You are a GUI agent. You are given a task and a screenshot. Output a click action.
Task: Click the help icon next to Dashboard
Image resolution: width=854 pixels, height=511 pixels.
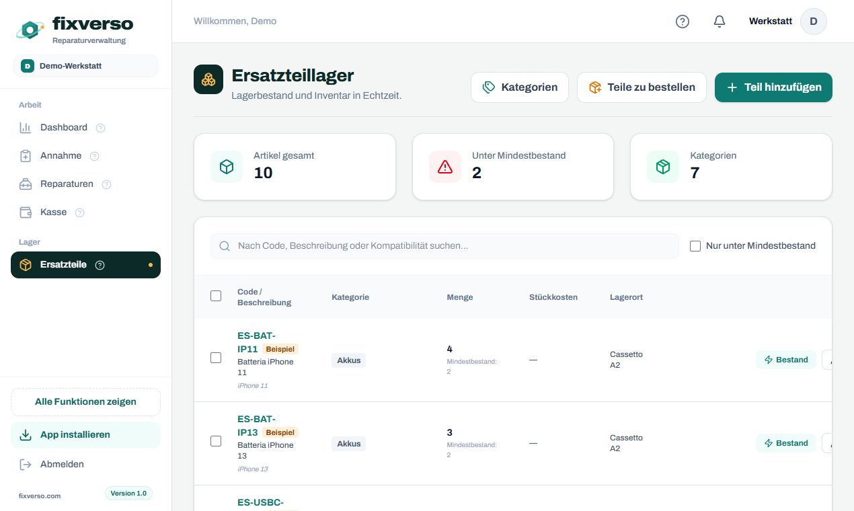pyautogui.click(x=101, y=128)
